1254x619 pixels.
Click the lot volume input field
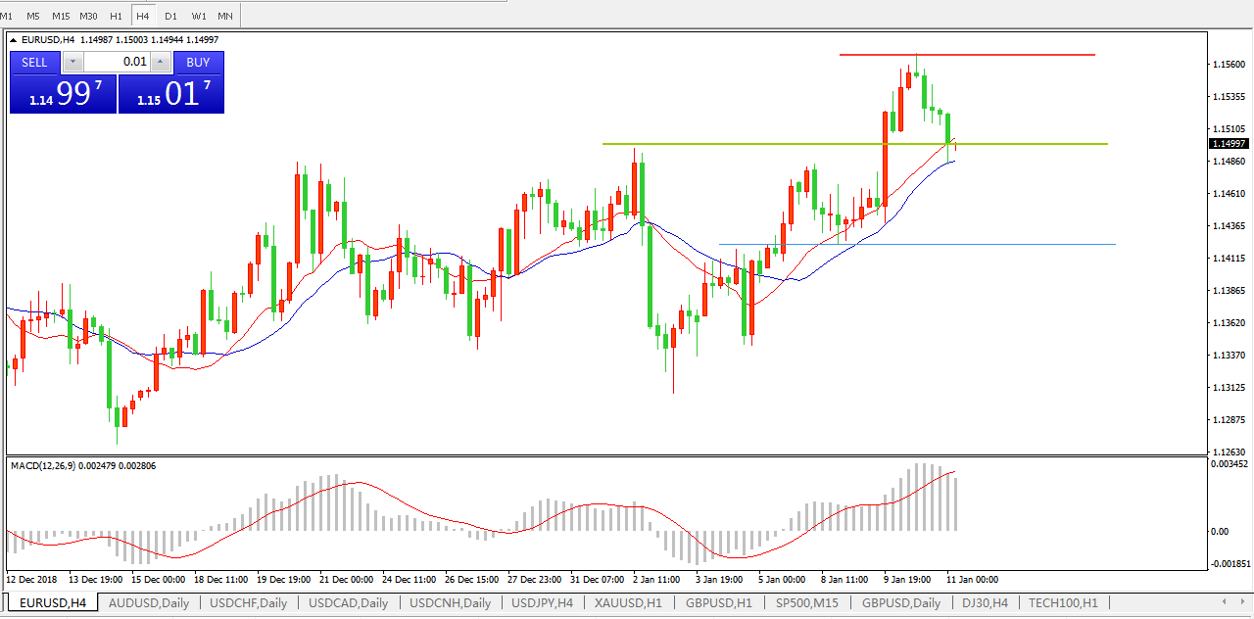coord(117,63)
